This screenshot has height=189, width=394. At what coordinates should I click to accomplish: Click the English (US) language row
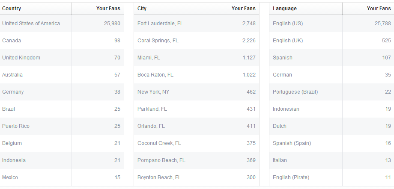(288, 24)
